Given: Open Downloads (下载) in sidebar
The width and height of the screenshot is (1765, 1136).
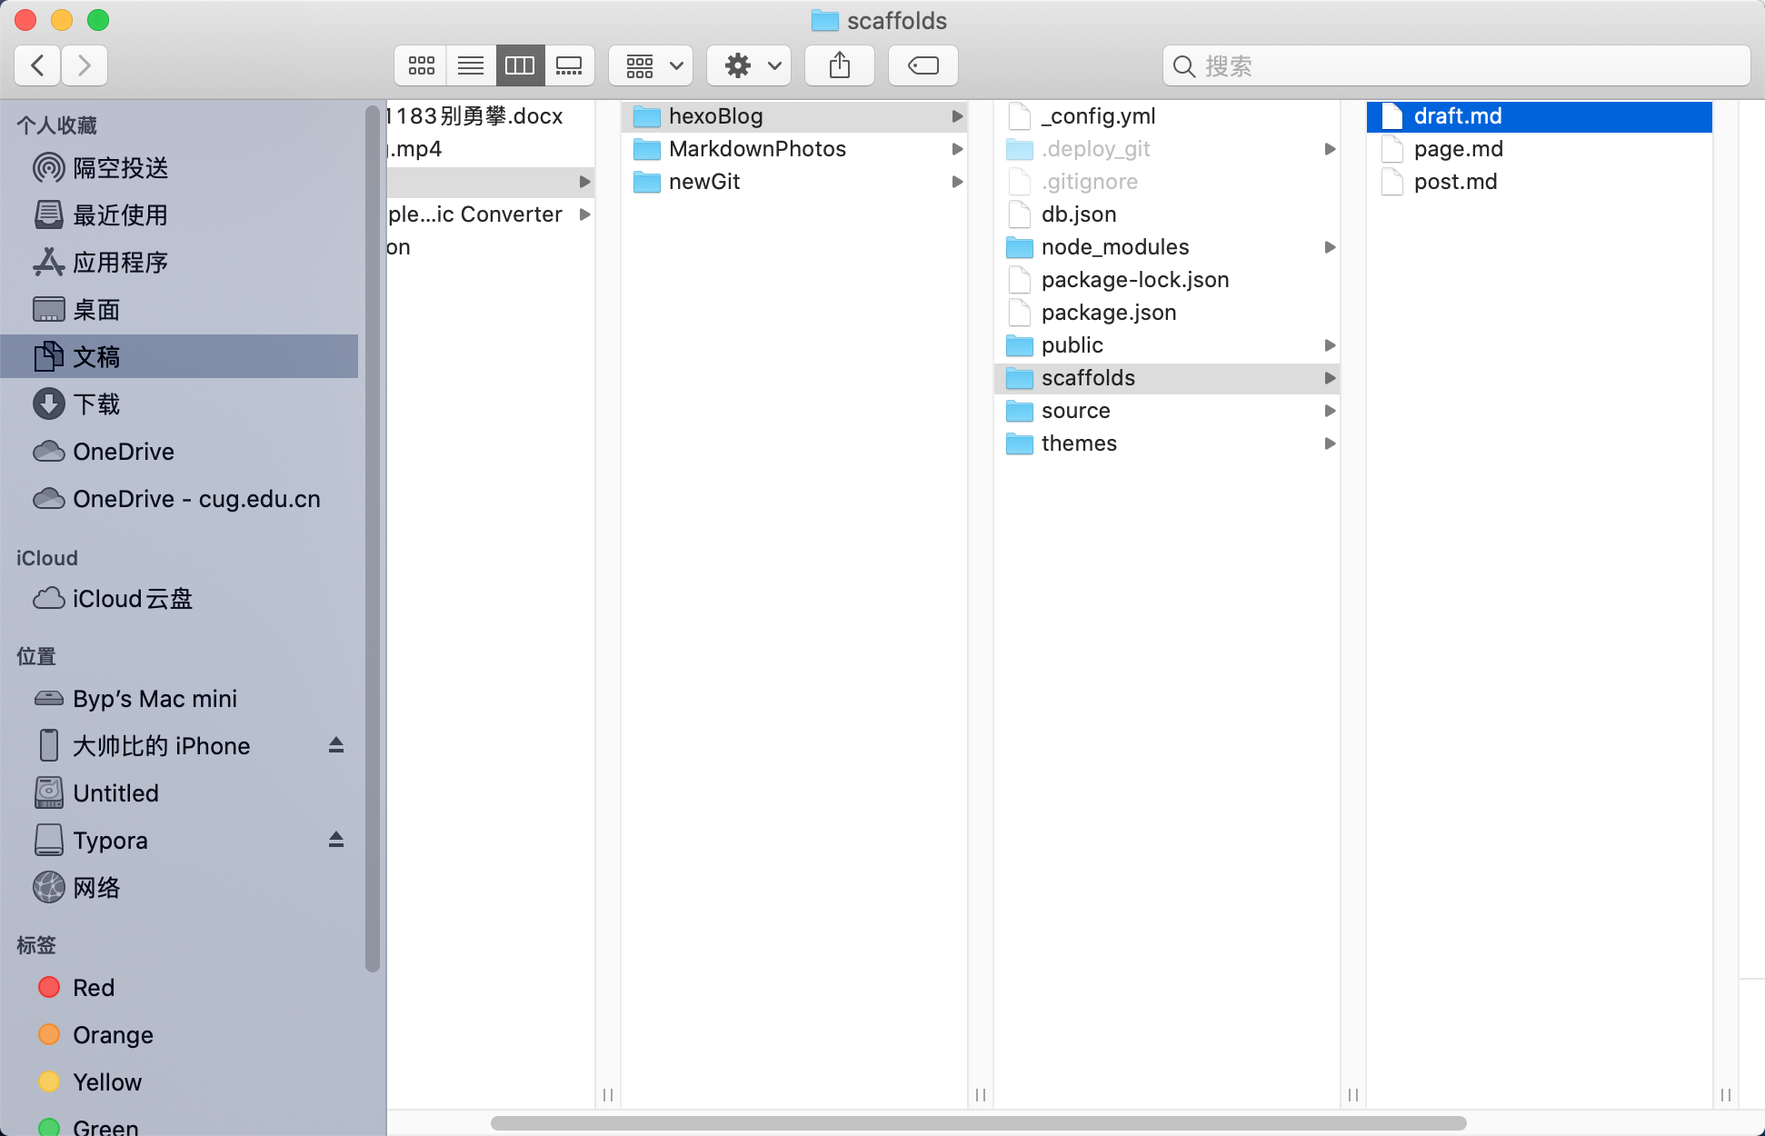Looking at the screenshot, I should click(96, 404).
